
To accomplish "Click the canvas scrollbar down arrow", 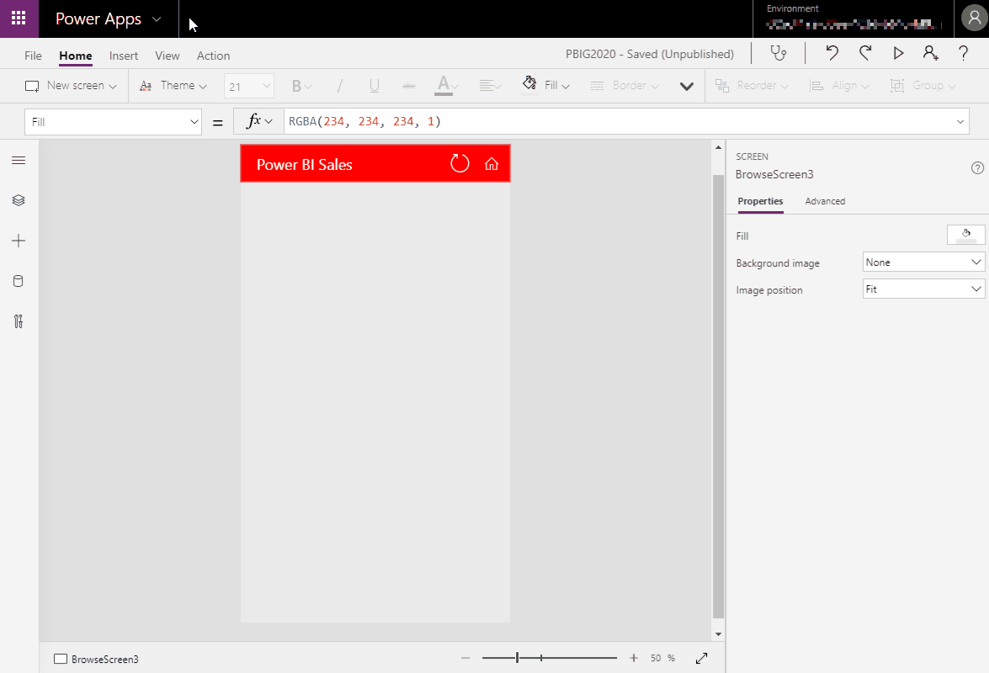I will click(x=719, y=634).
